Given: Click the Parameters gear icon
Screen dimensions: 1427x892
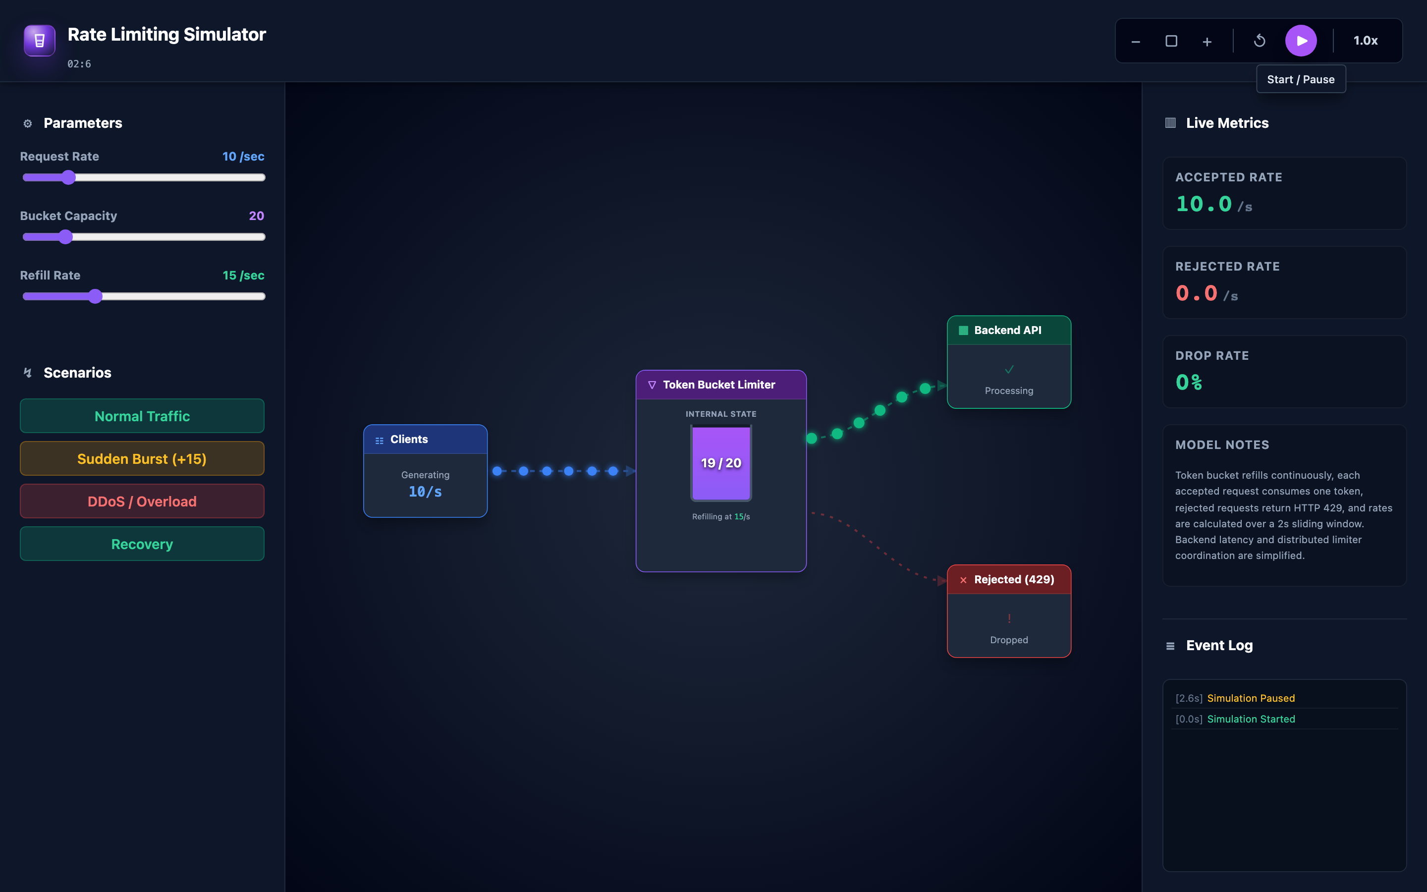Looking at the screenshot, I should tap(28, 123).
